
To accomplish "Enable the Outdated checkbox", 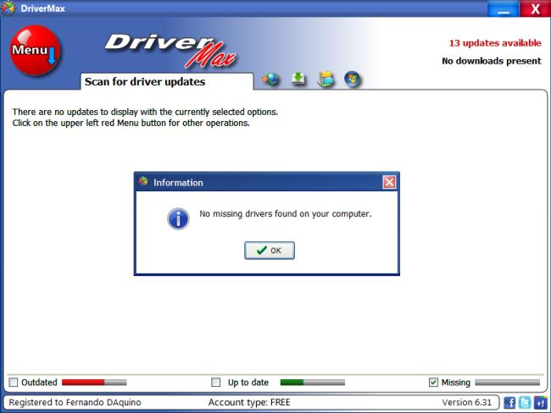I will [14, 383].
